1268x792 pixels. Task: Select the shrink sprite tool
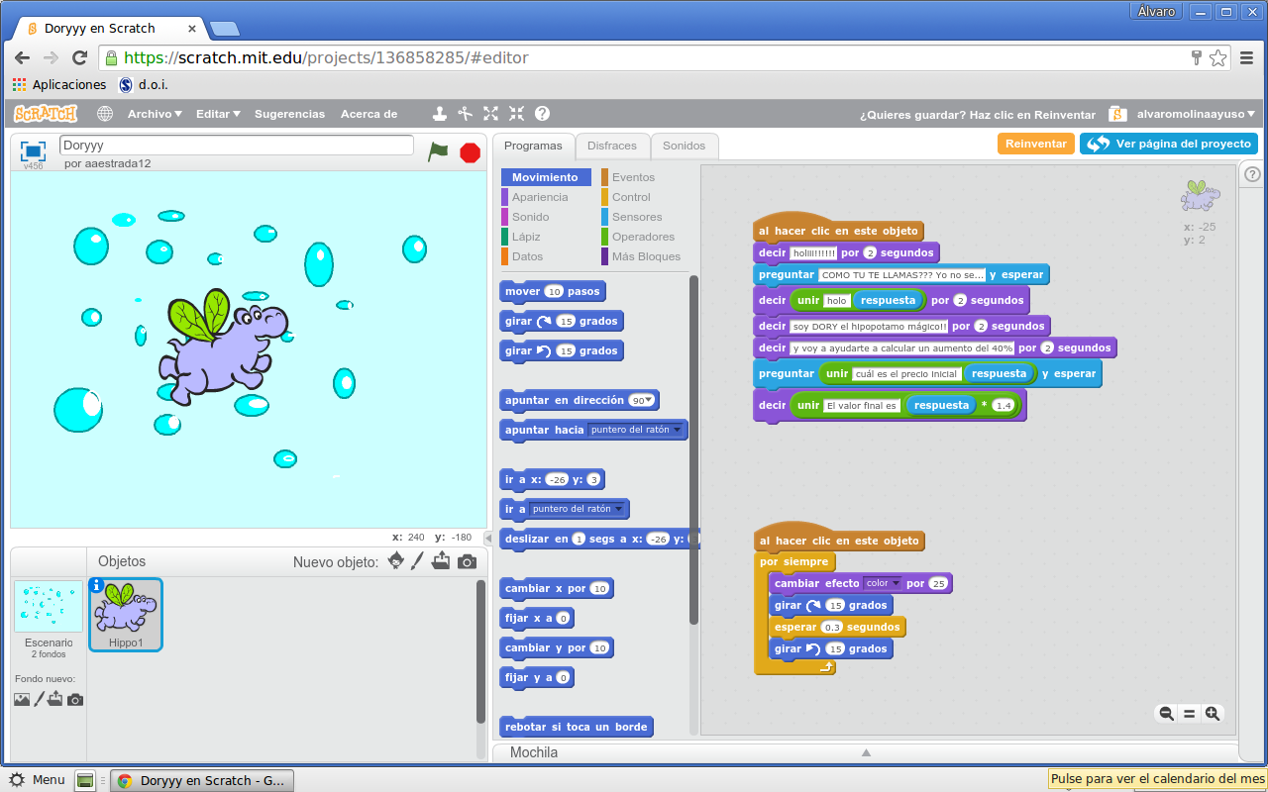(515, 114)
